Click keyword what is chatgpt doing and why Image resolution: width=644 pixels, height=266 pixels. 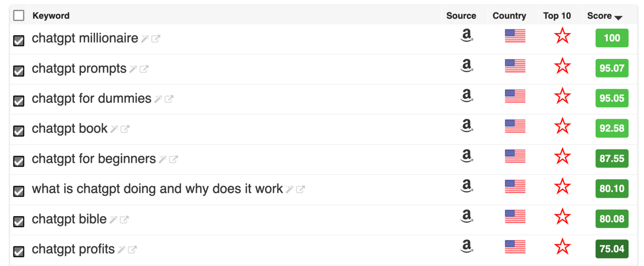[x=157, y=189]
